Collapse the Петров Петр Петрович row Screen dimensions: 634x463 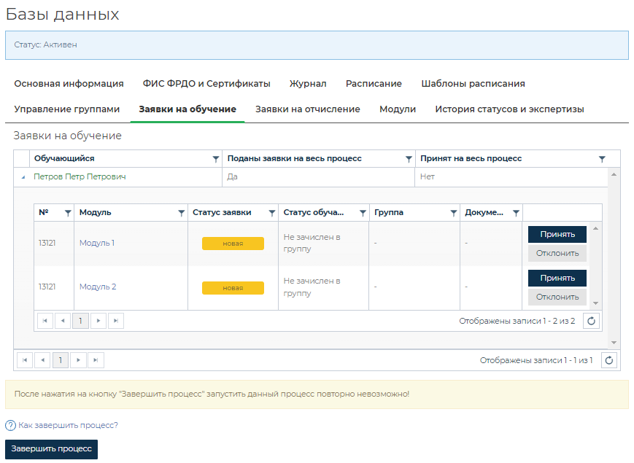pos(22,177)
